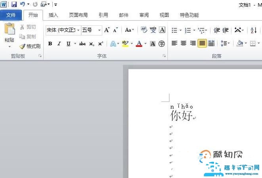Click the Clear Formatting icon
The width and height of the screenshot is (262, 178).
pyautogui.click(x=144, y=30)
